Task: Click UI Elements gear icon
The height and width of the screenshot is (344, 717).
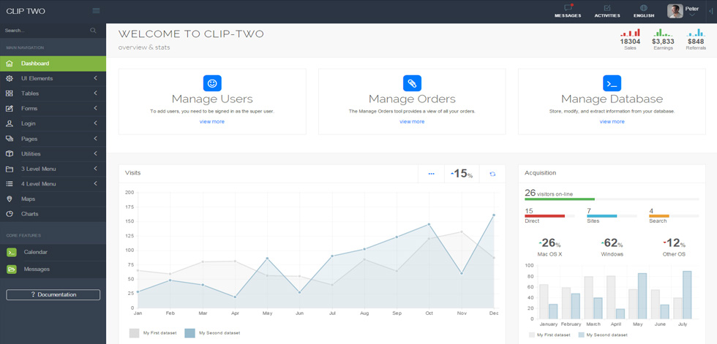Action: pos(9,78)
